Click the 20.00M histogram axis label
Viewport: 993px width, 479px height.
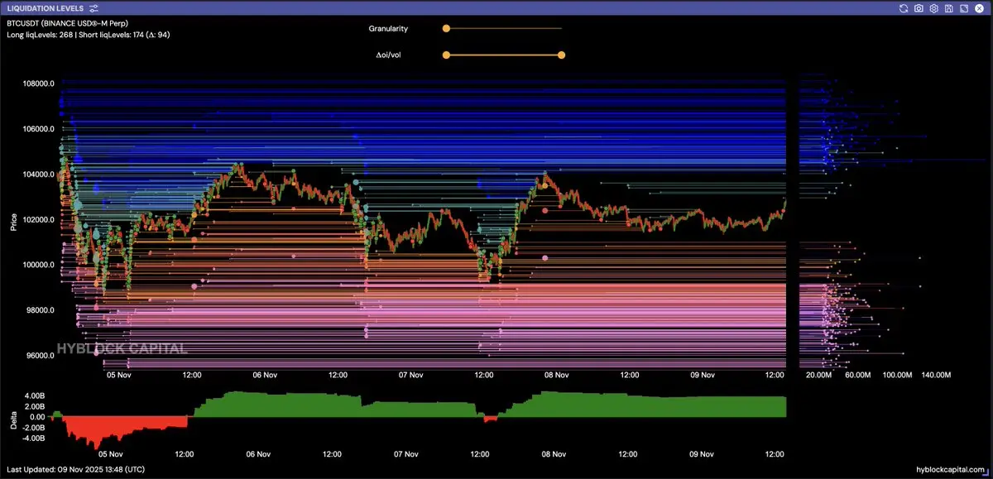(x=818, y=375)
